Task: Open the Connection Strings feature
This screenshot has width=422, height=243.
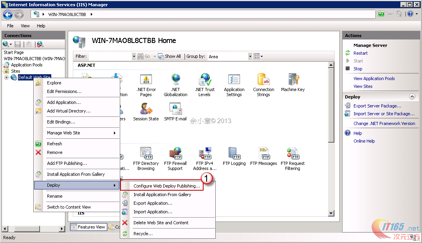Action: 263,85
